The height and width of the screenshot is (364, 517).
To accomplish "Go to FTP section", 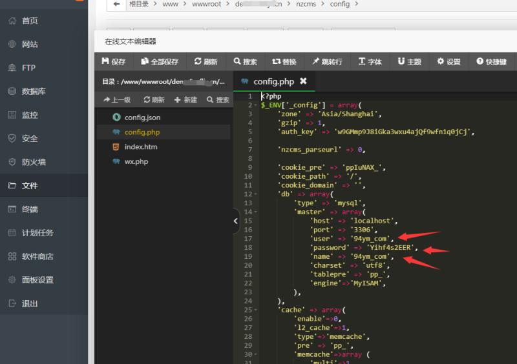I will [x=28, y=68].
